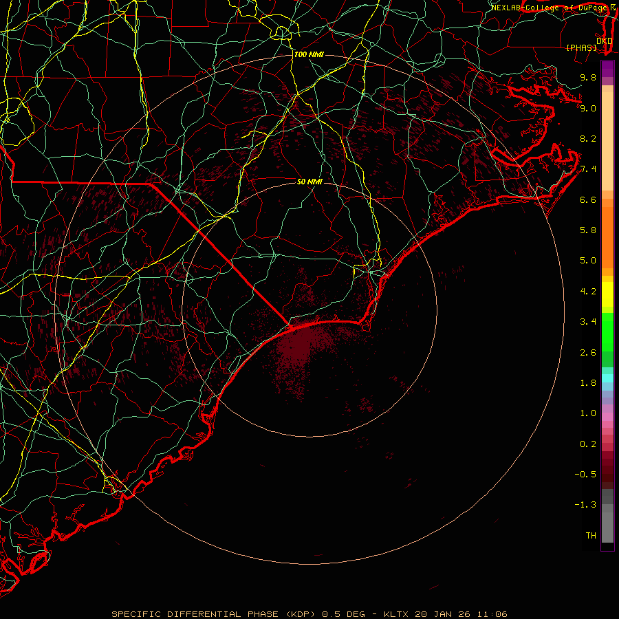Click the pink segment of the color bar
This screenshot has width=619, height=619.
point(607,417)
